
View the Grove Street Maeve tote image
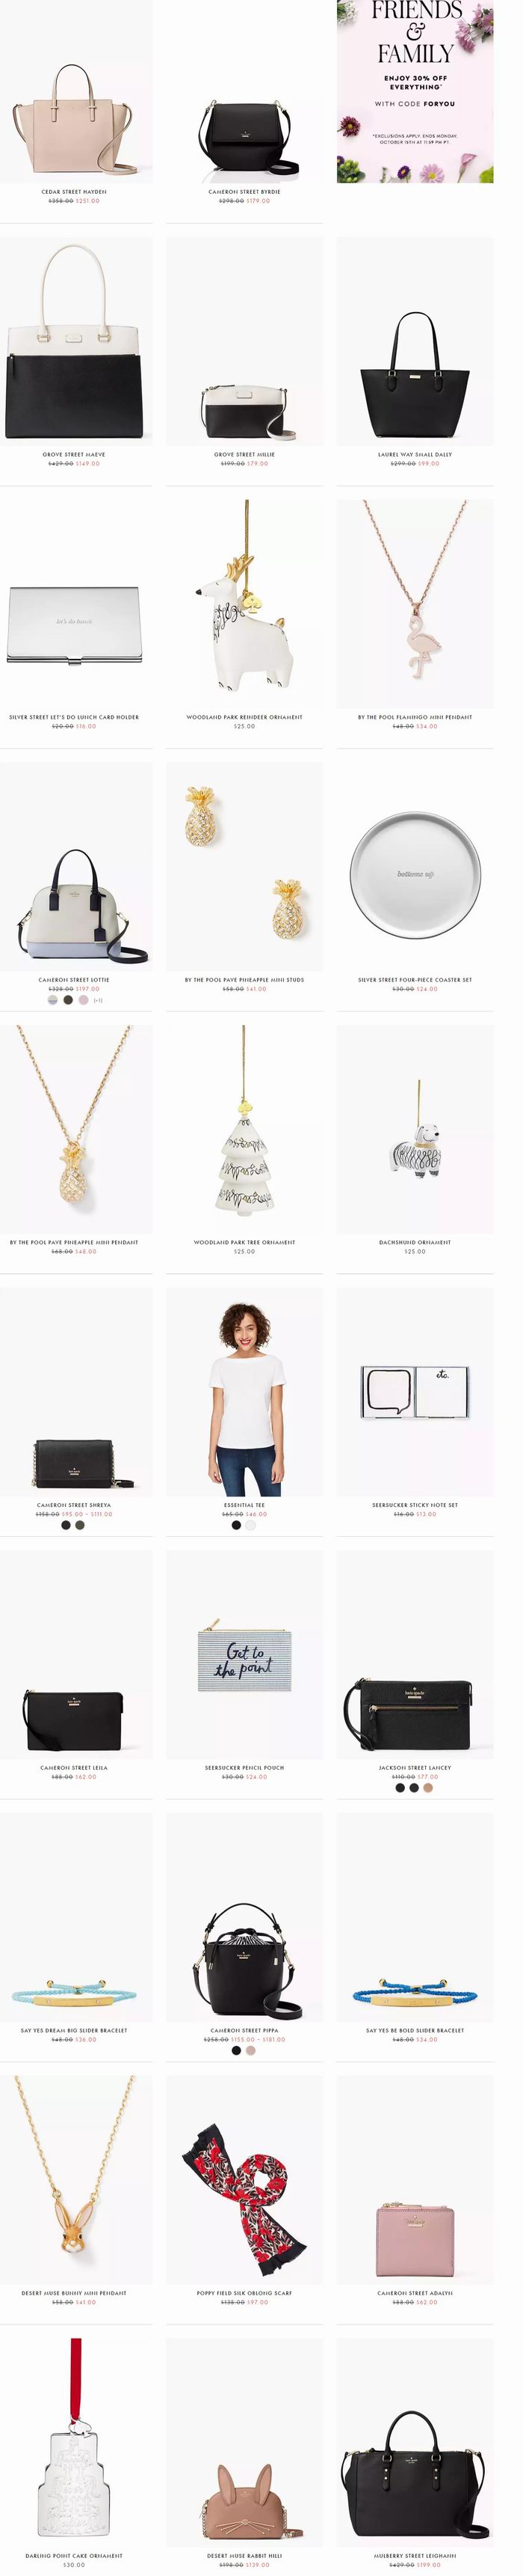pyautogui.click(x=74, y=341)
